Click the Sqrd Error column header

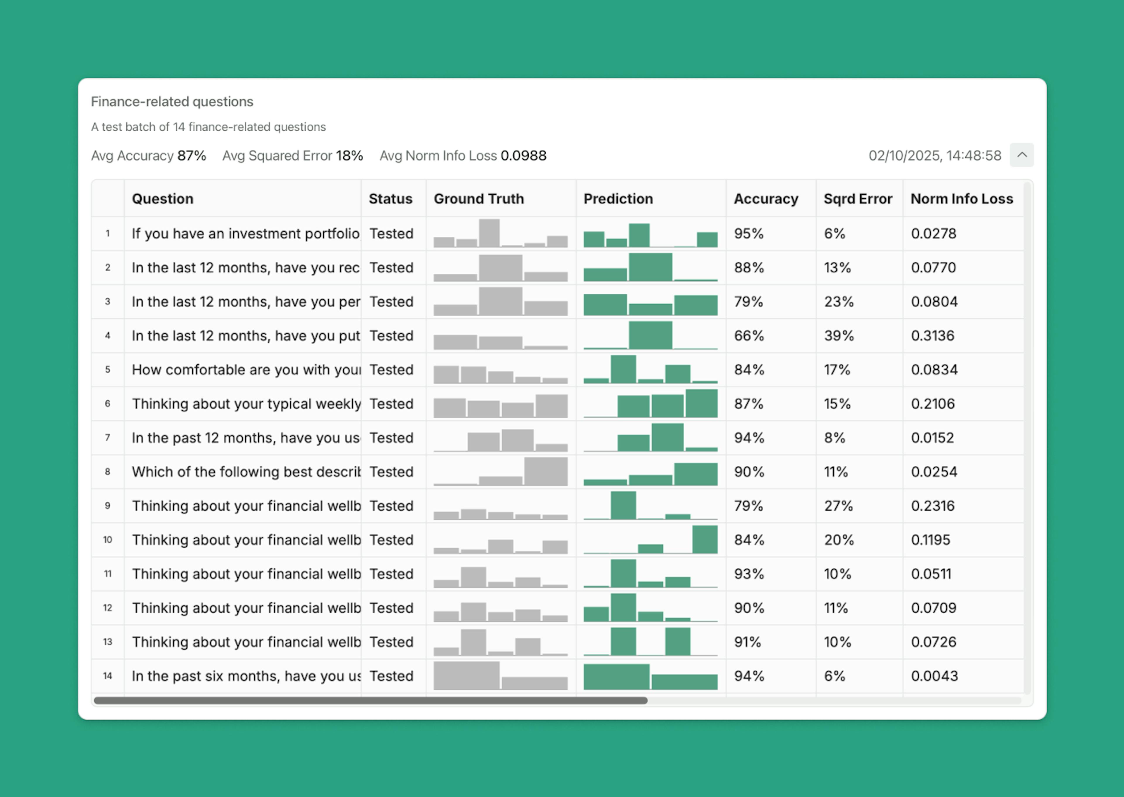[857, 199]
